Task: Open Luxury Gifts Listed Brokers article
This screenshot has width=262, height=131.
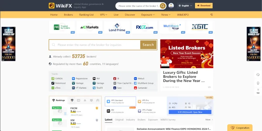Action: click(x=184, y=77)
